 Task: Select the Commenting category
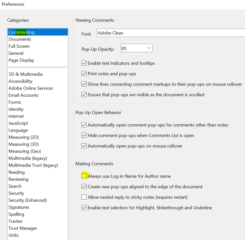coord(38,32)
